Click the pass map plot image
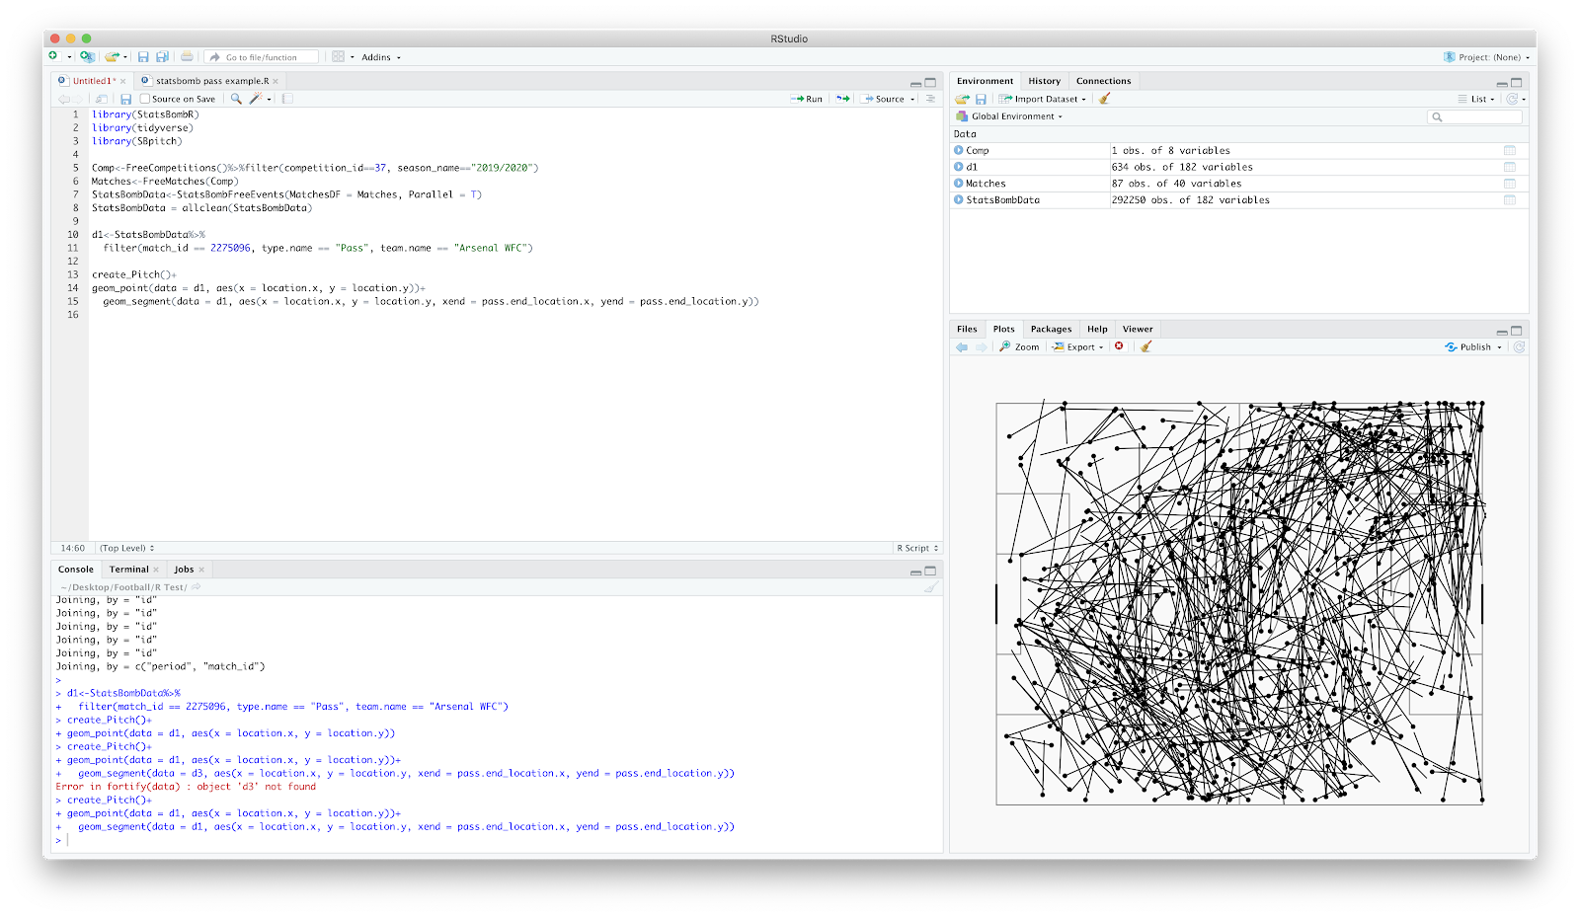The image size is (1580, 917). pyautogui.click(x=1239, y=603)
